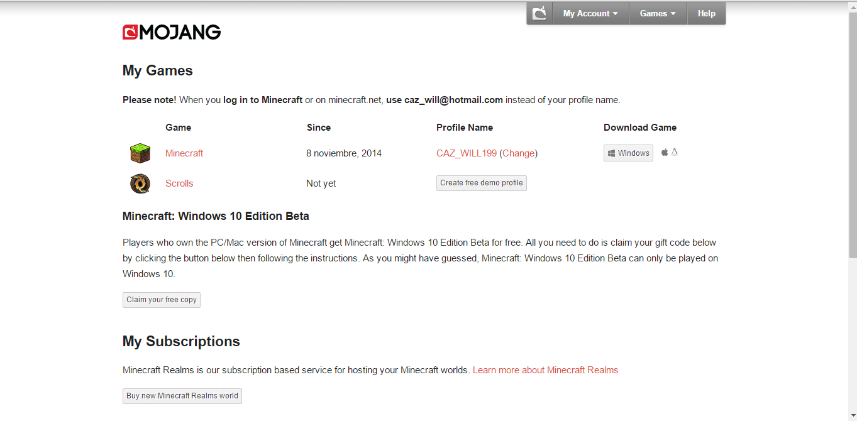Open the Scrolls game link

(179, 183)
